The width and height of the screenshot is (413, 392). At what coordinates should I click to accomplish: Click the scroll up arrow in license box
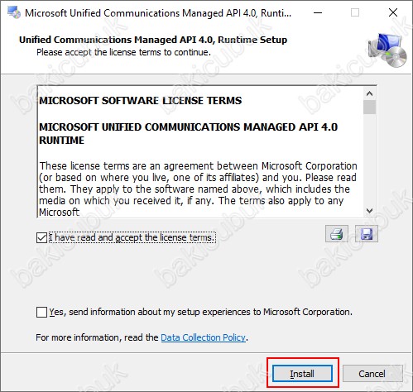369,93
